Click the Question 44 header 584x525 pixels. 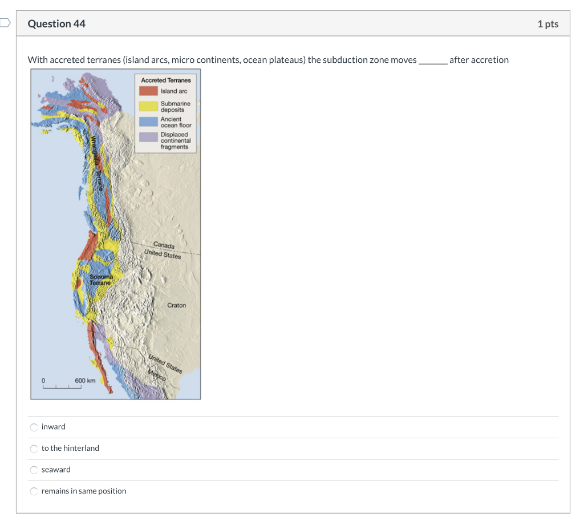click(56, 23)
